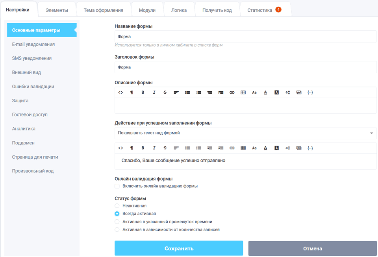Open the "Показывать текст над формой" dropdown
The image size is (378, 257).
[245, 133]
